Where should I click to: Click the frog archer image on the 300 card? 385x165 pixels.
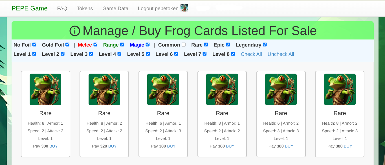pyautogui.click(x=45, y=89)
